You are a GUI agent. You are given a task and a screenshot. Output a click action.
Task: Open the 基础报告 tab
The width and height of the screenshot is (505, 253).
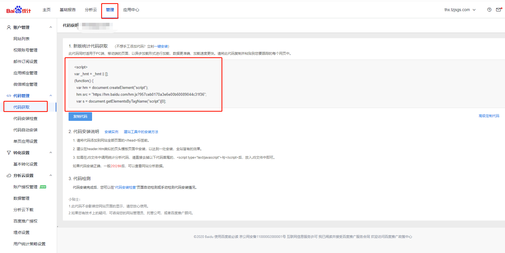tap(68, 10)
